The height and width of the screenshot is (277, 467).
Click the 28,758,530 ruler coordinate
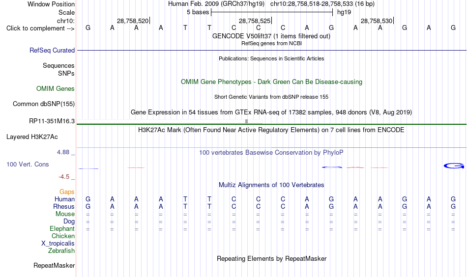[x=377, y=21]
